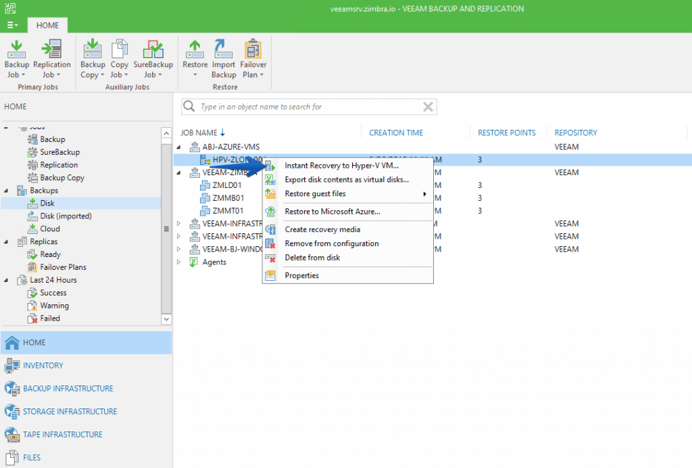Select Disk under Backups

click(47, 203)
